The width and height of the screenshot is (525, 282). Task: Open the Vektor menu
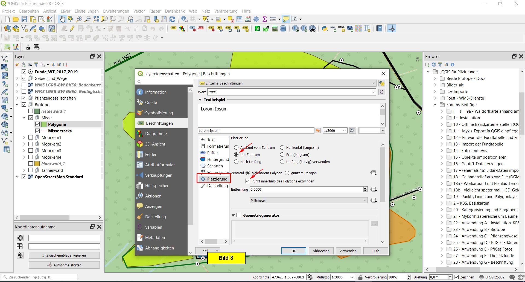tap(139, 11)
